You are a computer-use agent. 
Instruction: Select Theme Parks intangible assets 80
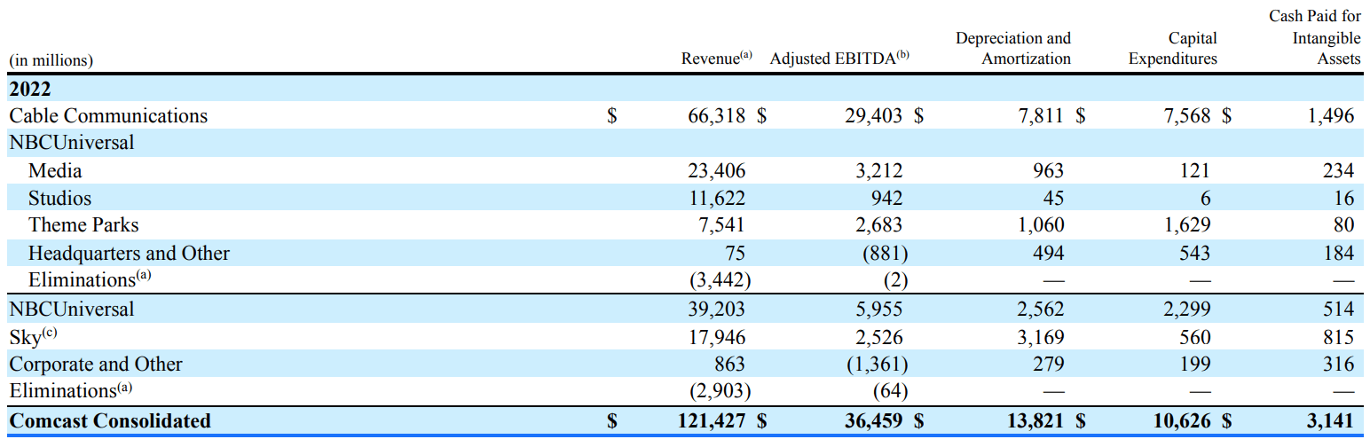pos(1343,225)
